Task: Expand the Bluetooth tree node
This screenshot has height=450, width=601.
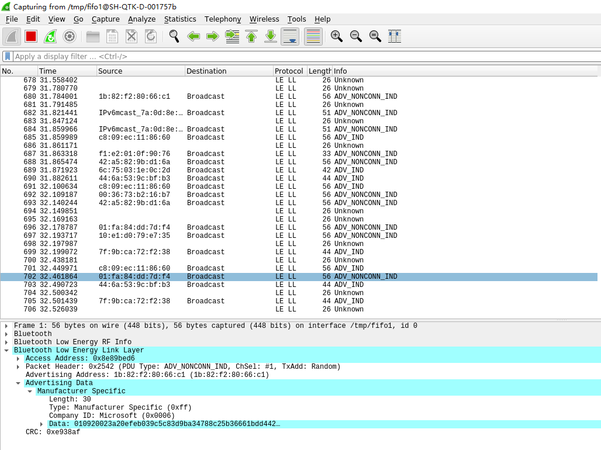Action: tap(6, 334)
